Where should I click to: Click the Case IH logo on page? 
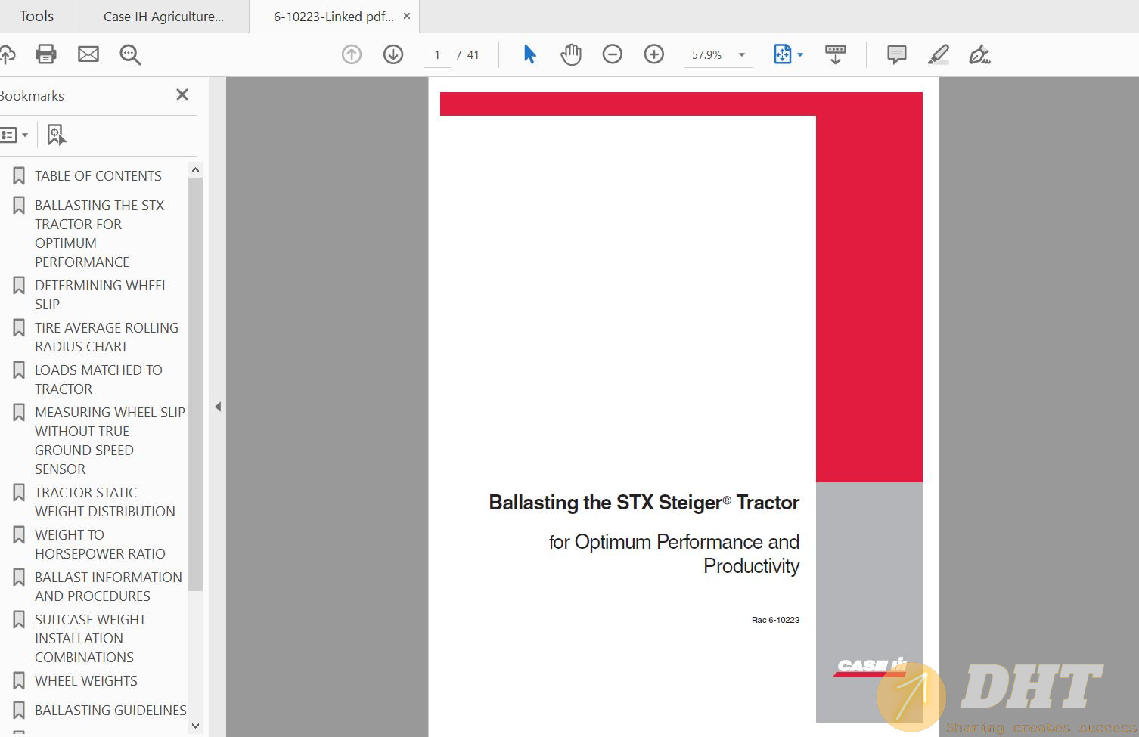[x=871, y=666]
